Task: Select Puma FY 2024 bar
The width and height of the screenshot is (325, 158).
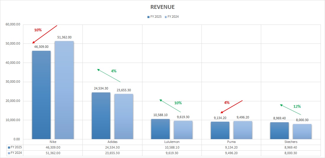Action: pos(243,130)
